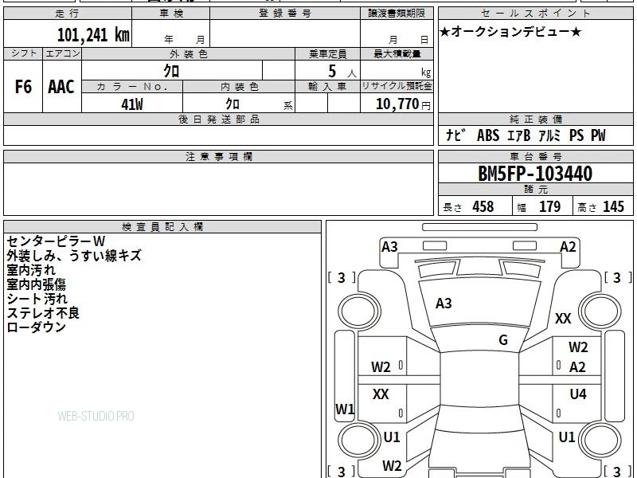Click the 走行 column header
The height and width of the screenshot is (478, 637).
point(68,14)
